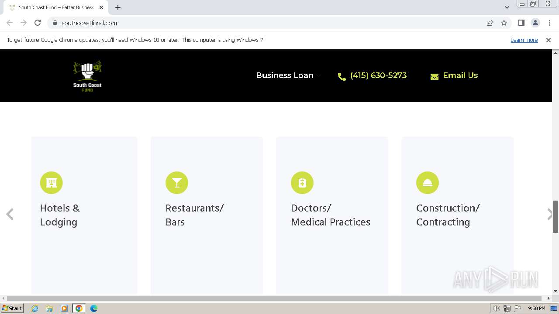Show the previous industry carousel slide

pyautogui.click(x=10, y=214)
